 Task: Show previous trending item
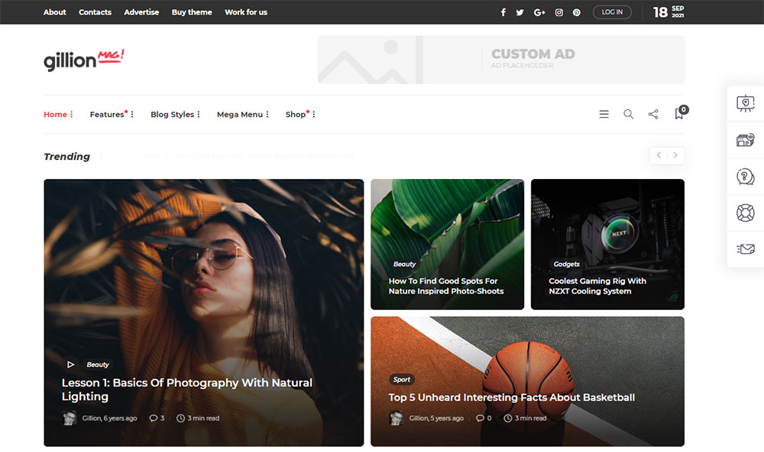pyautogui.click(x=659, y=155)
